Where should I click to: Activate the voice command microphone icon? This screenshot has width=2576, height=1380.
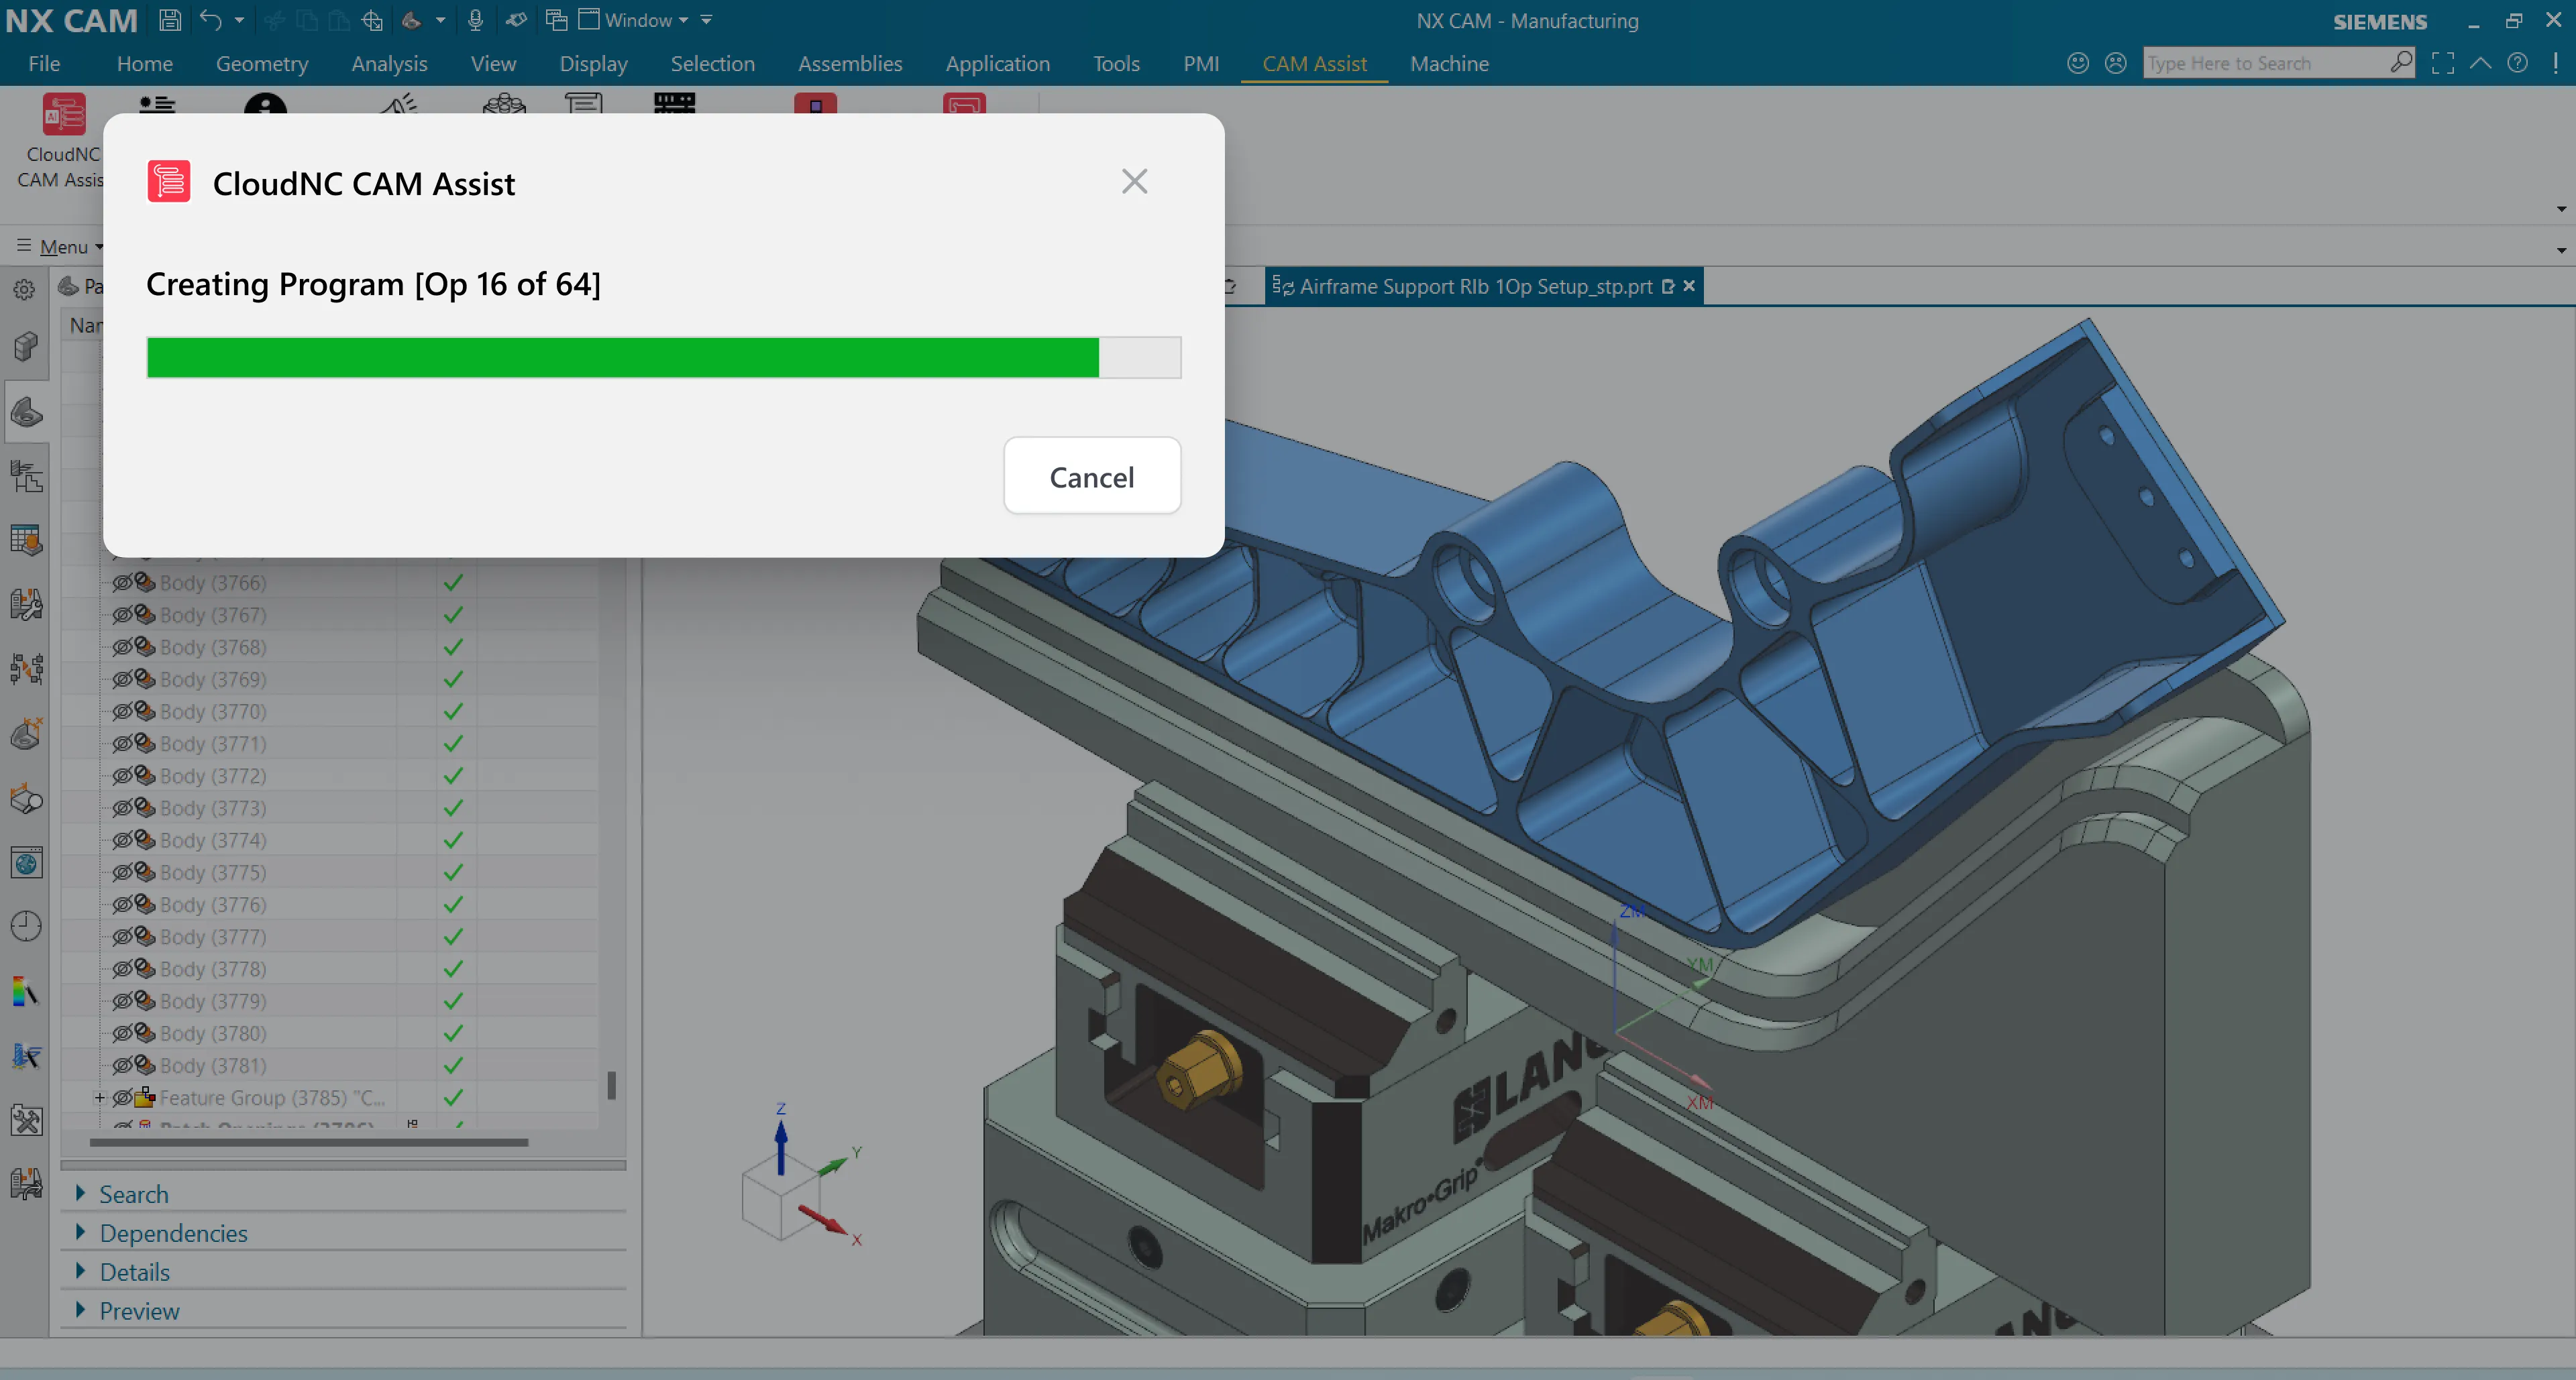click(x=475, y=19)
